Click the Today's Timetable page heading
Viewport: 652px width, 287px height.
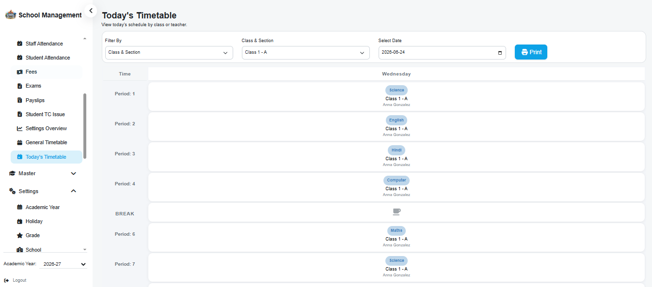[x=139, y=15]
